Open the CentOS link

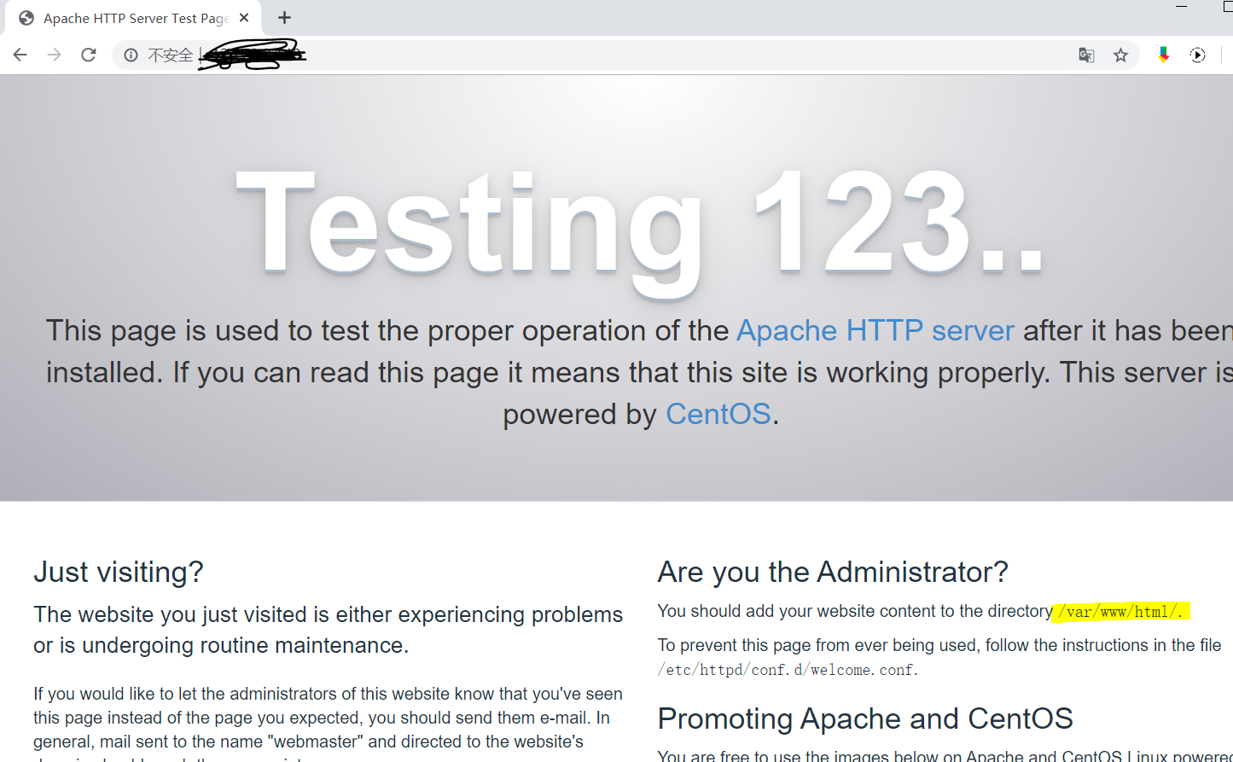pyautogui.click(x=718, y=414)
